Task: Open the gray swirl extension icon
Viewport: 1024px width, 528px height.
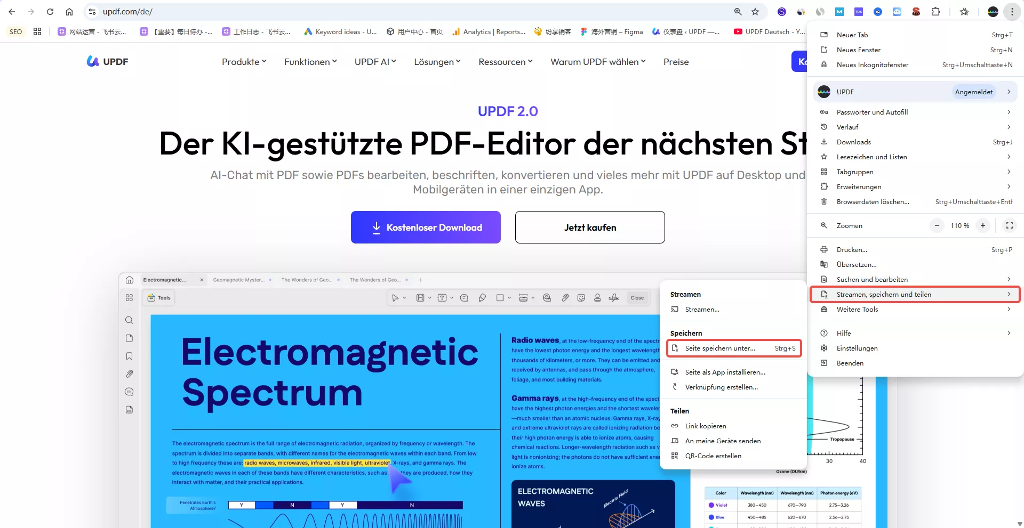Action: coord(820,12)
